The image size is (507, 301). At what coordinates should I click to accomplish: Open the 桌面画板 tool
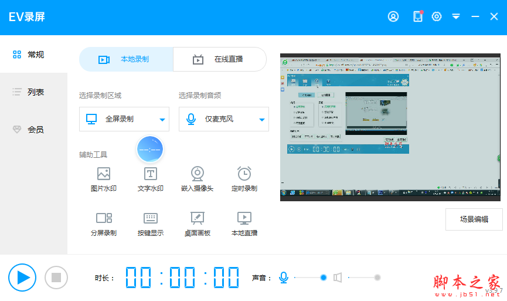tap(198, 224)
